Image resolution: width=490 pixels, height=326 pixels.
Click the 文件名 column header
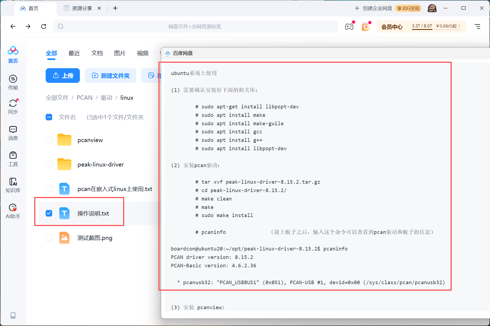click(67, 117)
